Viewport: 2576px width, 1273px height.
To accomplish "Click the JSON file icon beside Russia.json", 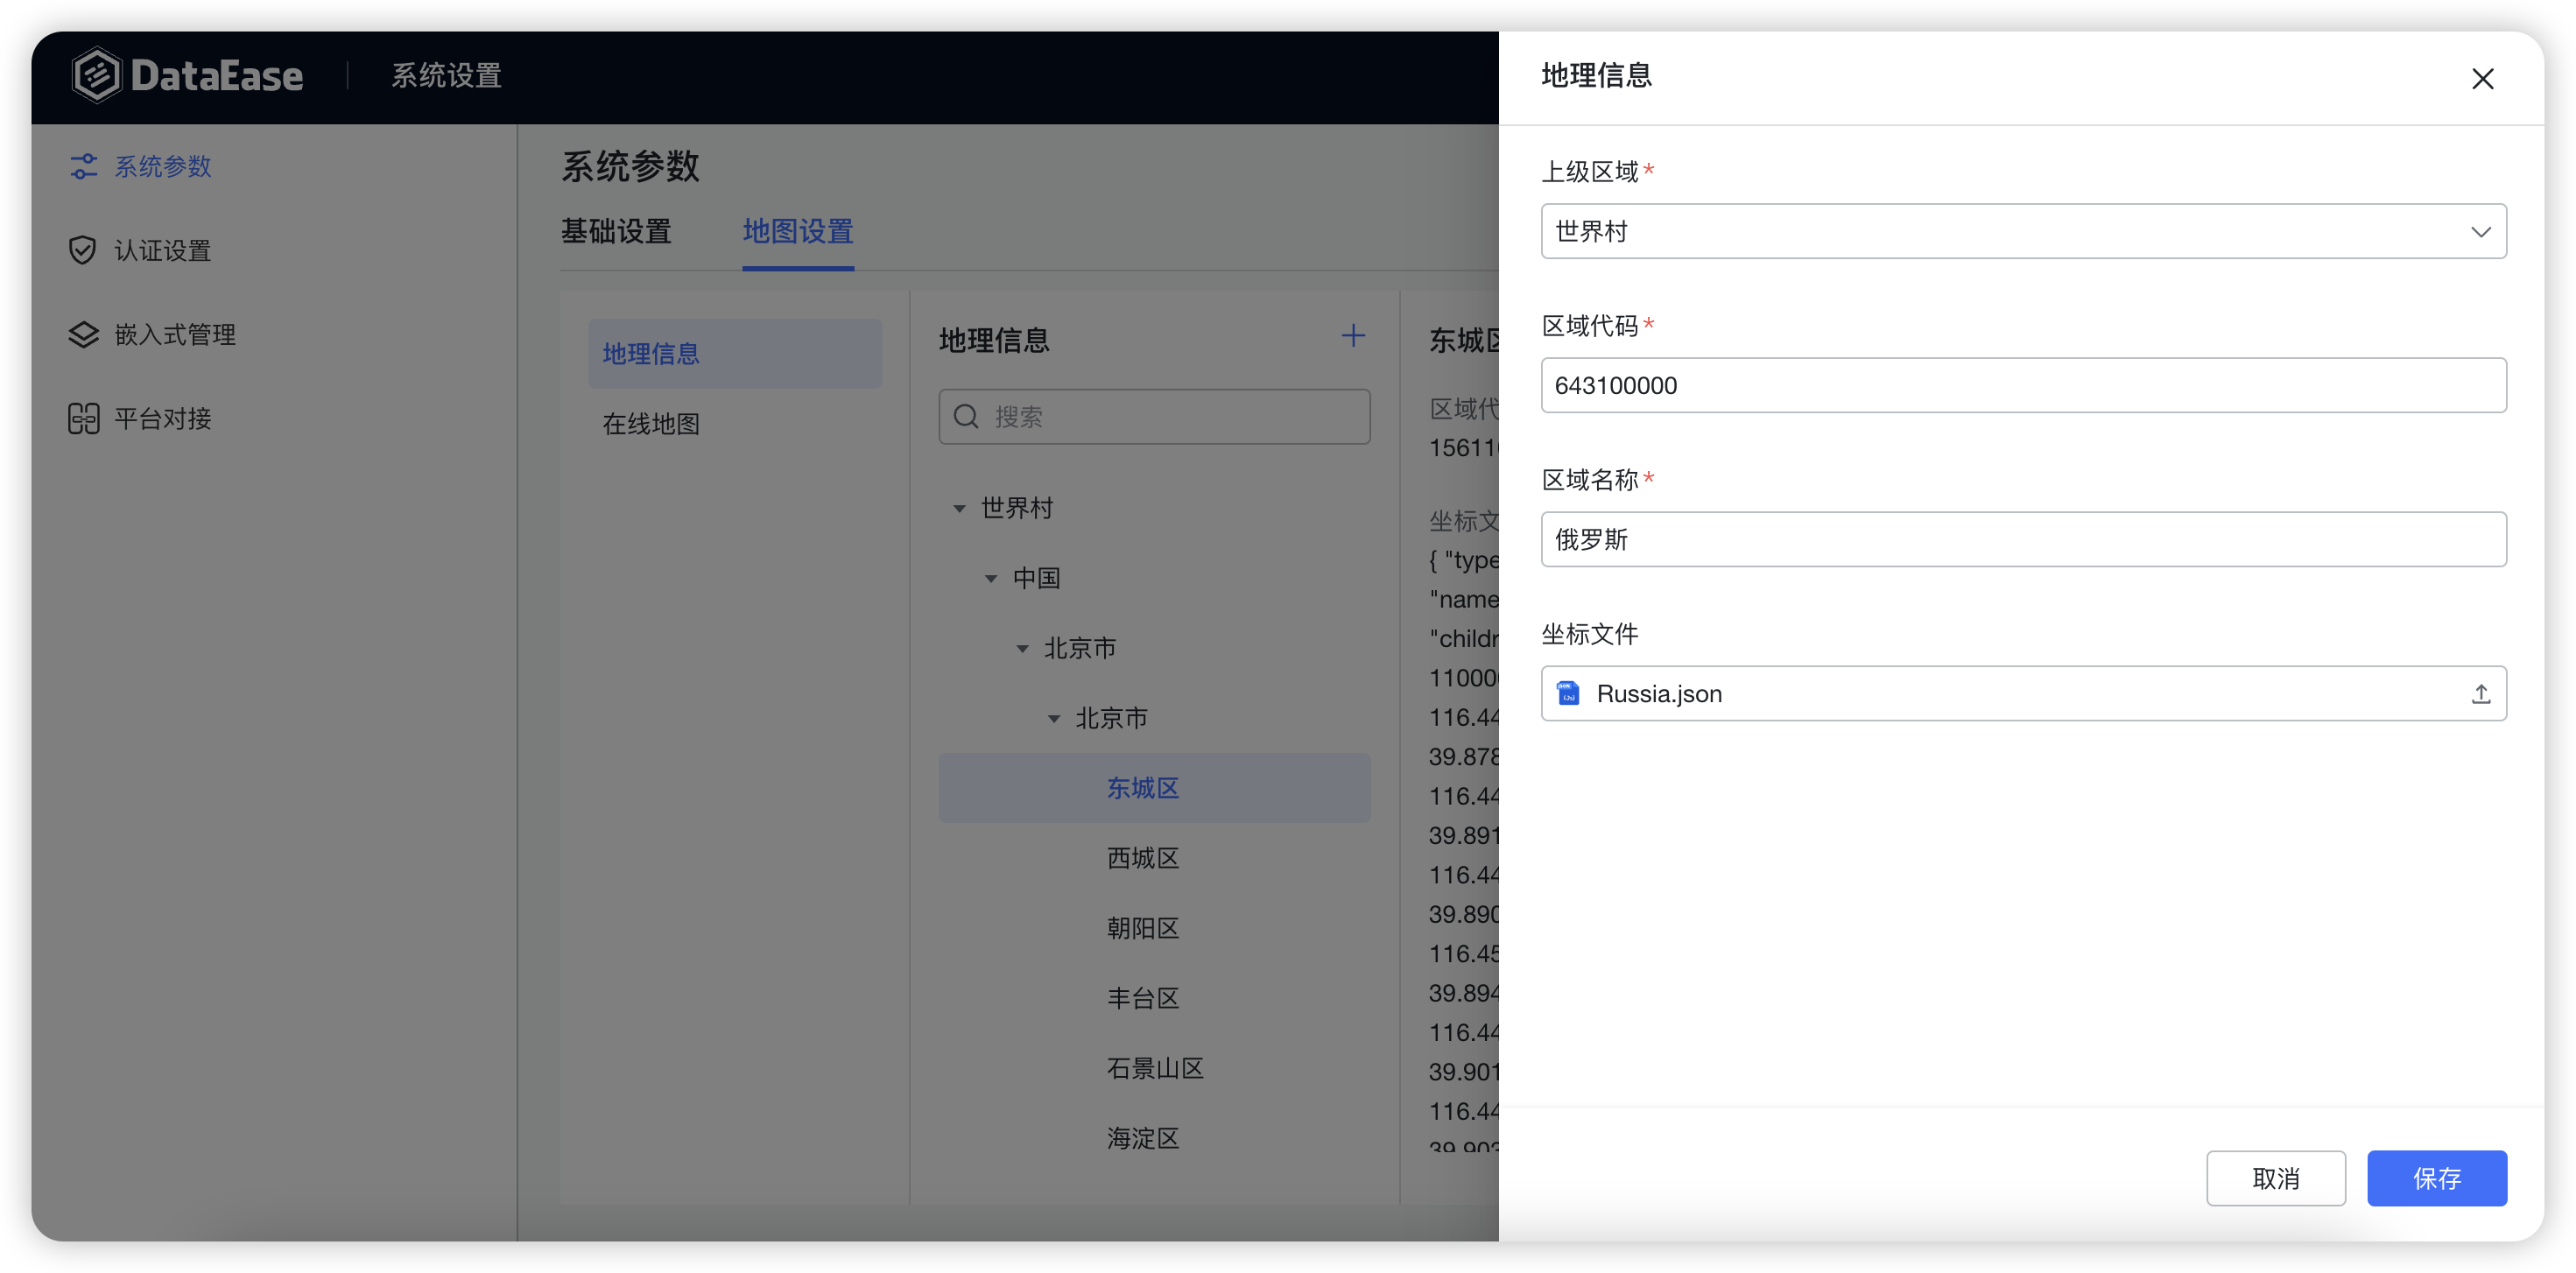I will pos(1567,693).
